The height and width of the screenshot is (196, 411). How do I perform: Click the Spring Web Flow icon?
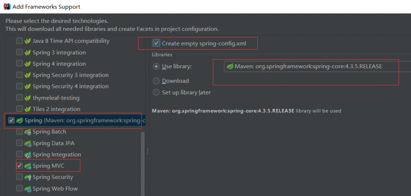28,189
